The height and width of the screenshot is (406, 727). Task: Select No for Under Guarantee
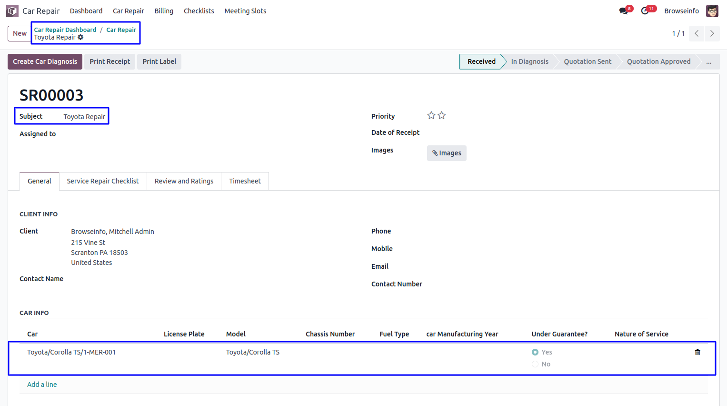point(535,364)
